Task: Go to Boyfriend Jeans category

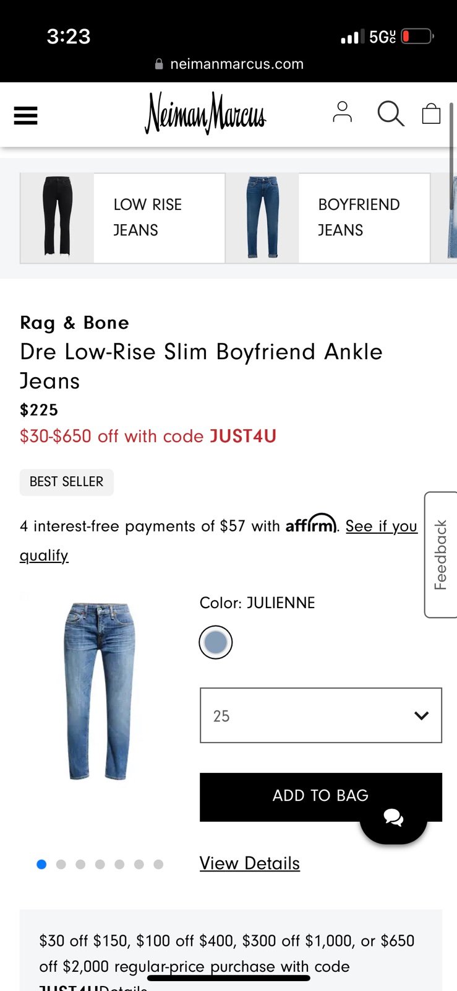Action: coord(328,218)
